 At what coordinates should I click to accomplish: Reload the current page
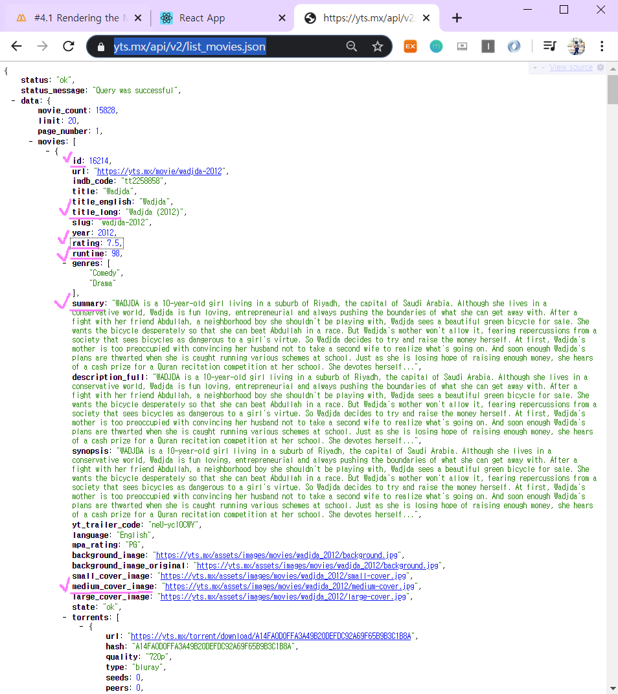pos(68,46)
